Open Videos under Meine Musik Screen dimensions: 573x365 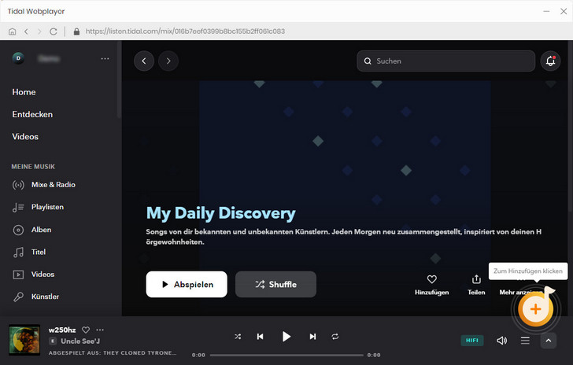34,275
